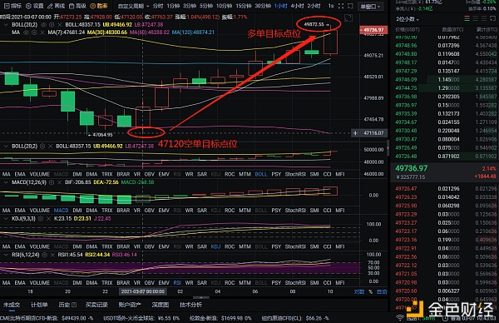Screen dimensions: 499x323
Task: Switch MACD panel to VOLUME indicator
Action: (39, 211)
